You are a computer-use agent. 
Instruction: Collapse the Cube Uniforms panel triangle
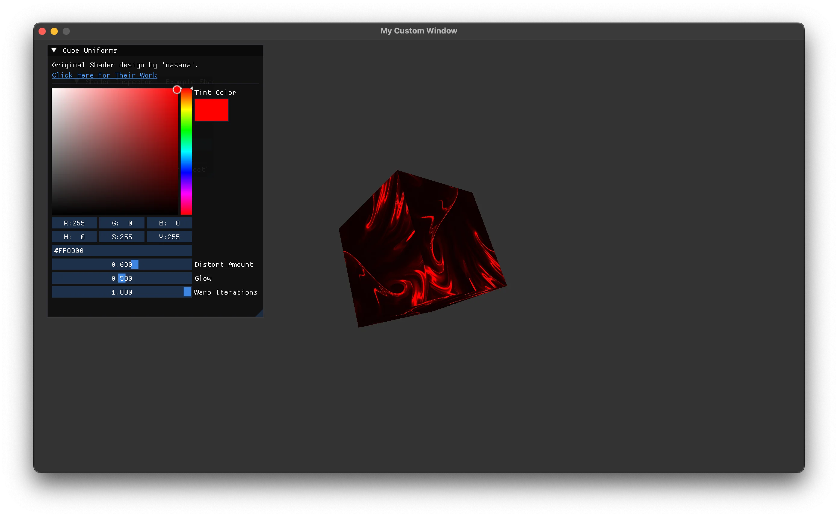point(54,50)
